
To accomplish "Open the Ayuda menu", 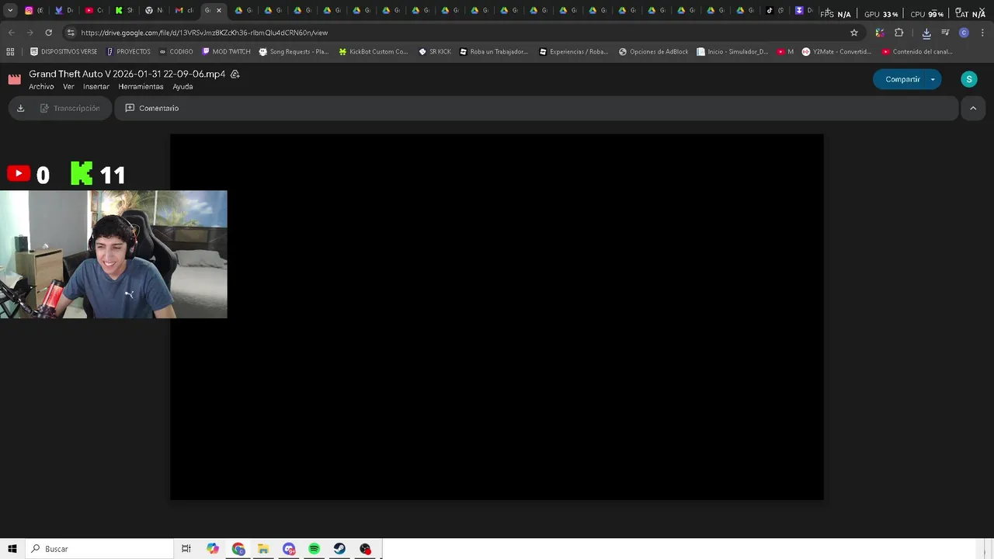I will pos(182,87).
